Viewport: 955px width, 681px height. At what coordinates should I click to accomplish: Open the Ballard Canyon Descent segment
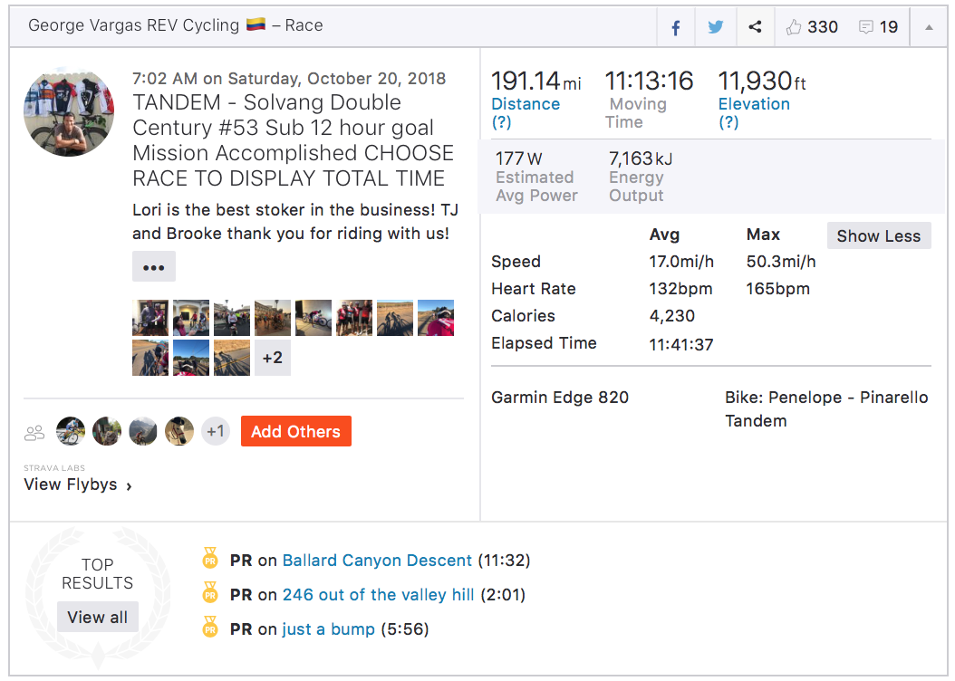[x=377, y=561]
